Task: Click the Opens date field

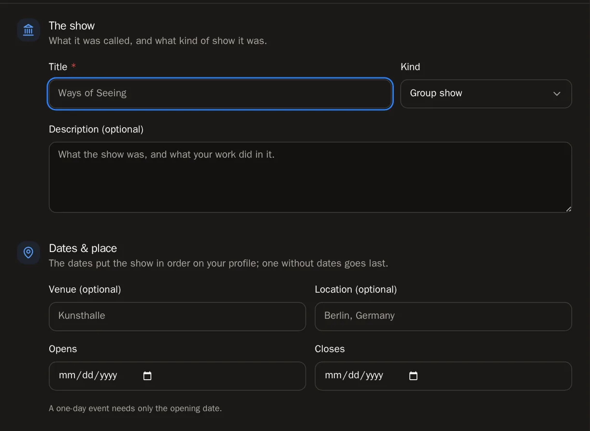Action: click(x=177, y=376)
